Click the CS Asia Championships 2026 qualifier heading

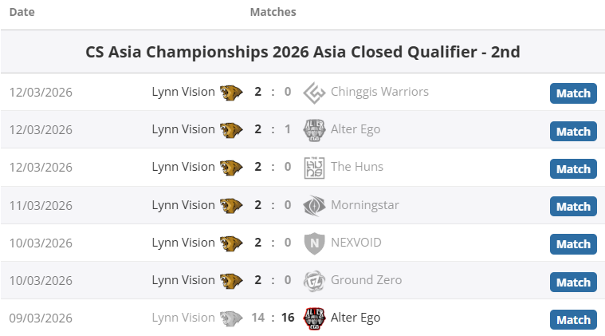pos(303,52)
